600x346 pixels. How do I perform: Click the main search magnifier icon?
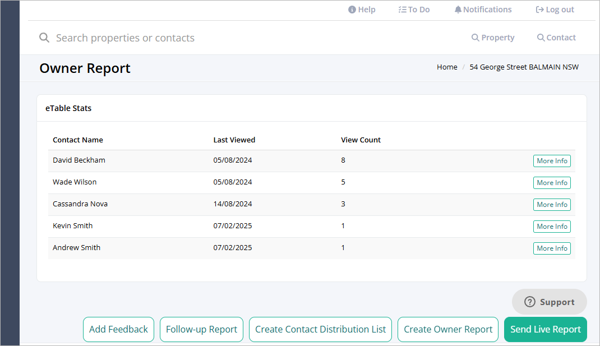(x=44, y=38)
